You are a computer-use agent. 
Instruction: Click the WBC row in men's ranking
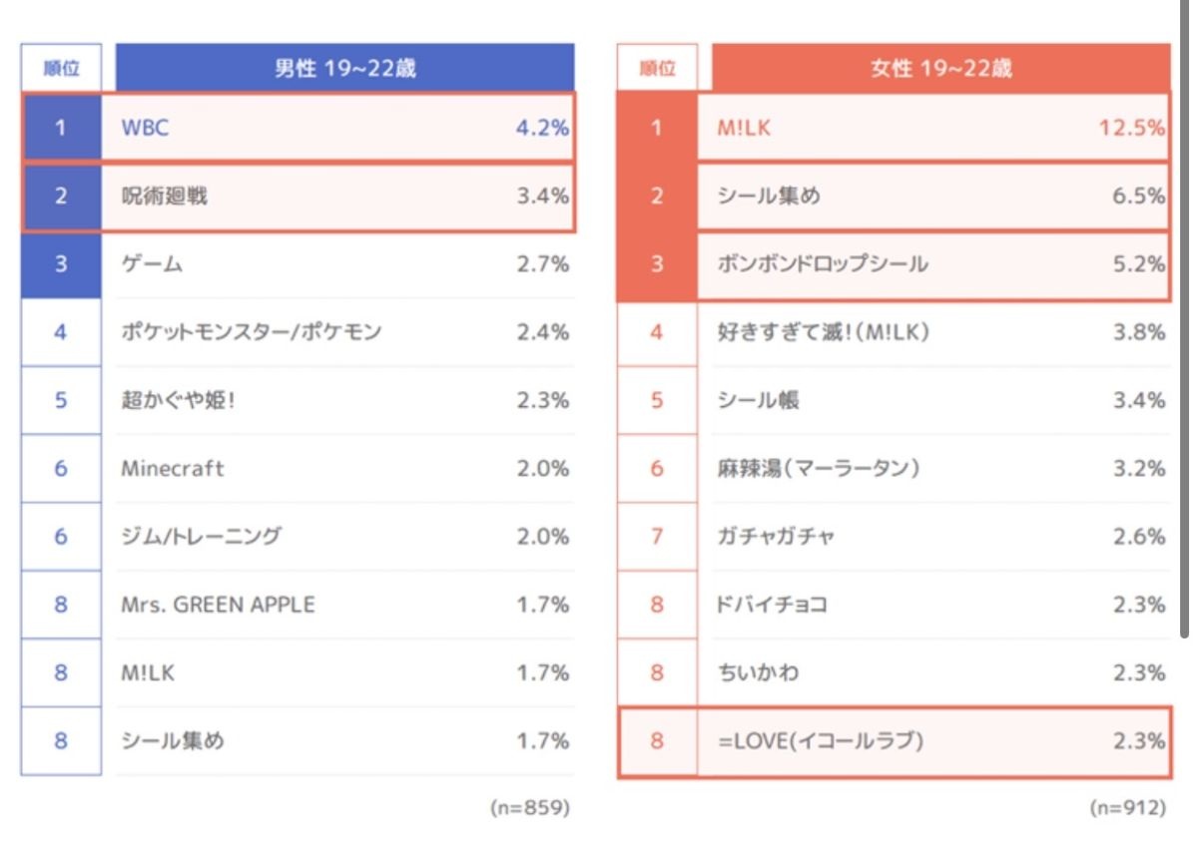tap(299, 128)
